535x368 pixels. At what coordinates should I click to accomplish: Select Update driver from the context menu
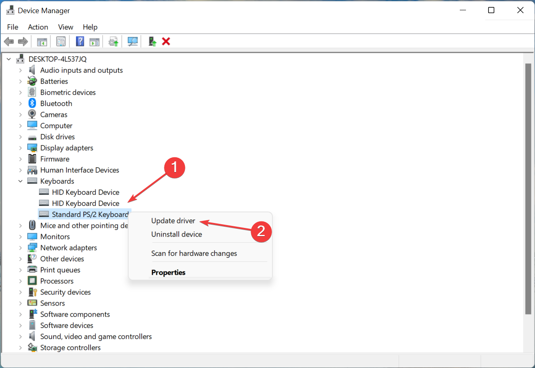click(x=173, y=221)
